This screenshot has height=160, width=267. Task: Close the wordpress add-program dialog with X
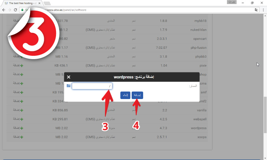69,77
